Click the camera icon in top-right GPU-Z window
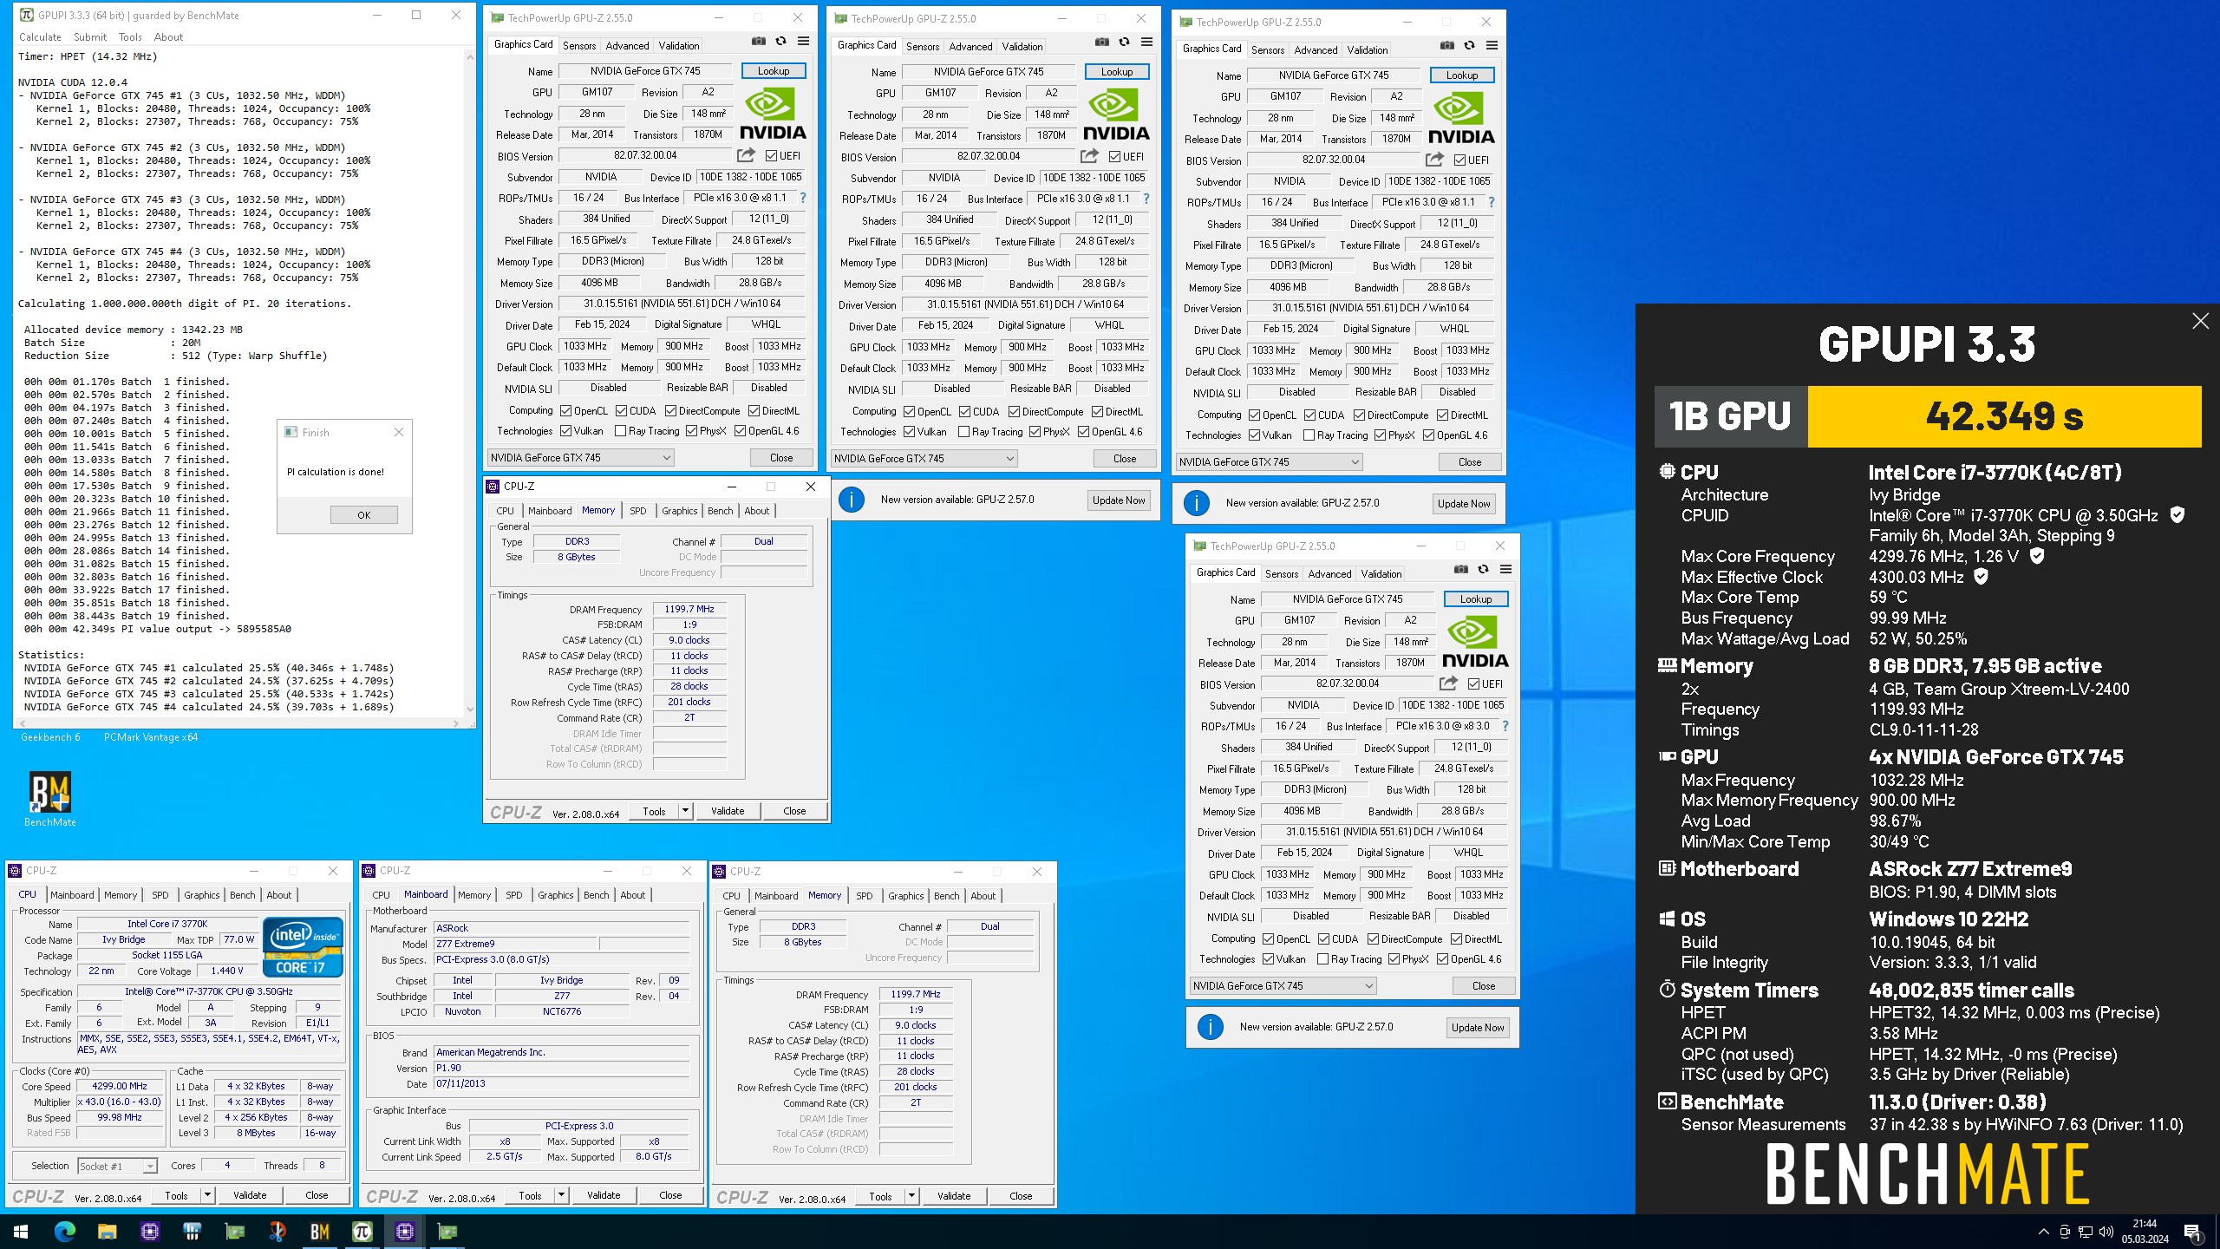This screenshot has height=1249, width=2220. (x=1447, y=46)
